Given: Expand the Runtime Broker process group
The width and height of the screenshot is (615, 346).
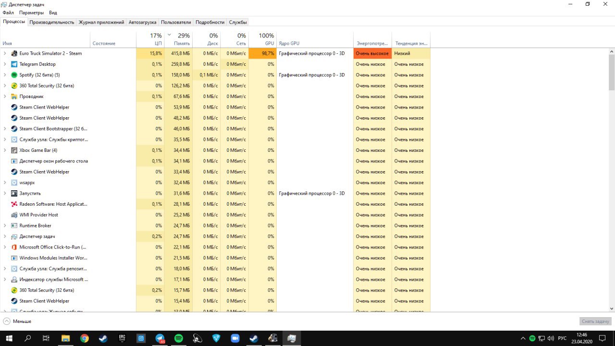Looking at the screenshot, I should point(5,225).
